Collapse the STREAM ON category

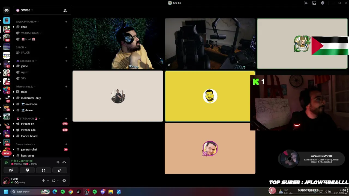point(29,118)
